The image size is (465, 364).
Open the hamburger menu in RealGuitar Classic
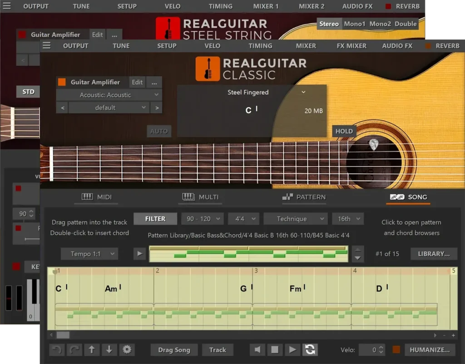[47, 46]
